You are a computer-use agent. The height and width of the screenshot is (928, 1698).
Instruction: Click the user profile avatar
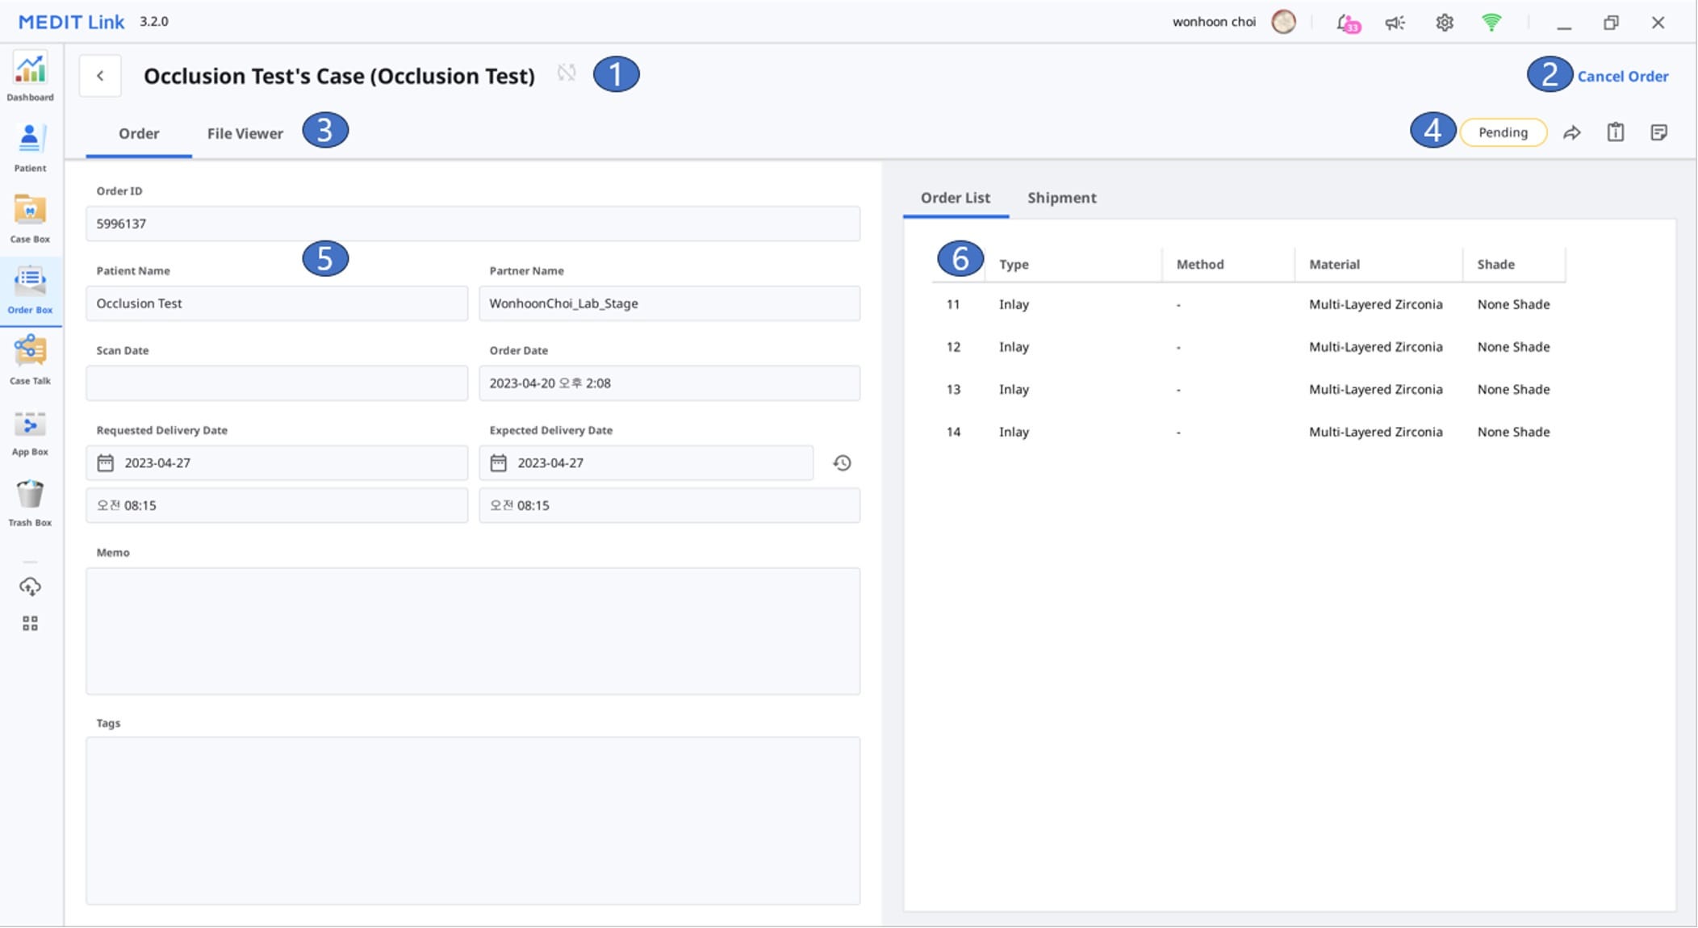1283,22
